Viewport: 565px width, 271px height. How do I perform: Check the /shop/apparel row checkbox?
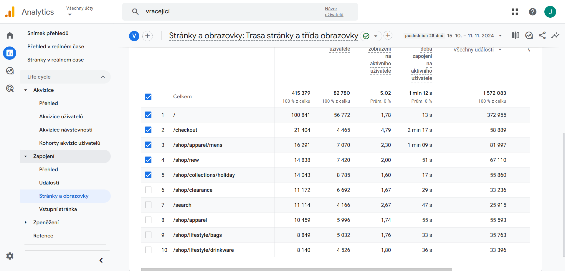tap(148, 220)
